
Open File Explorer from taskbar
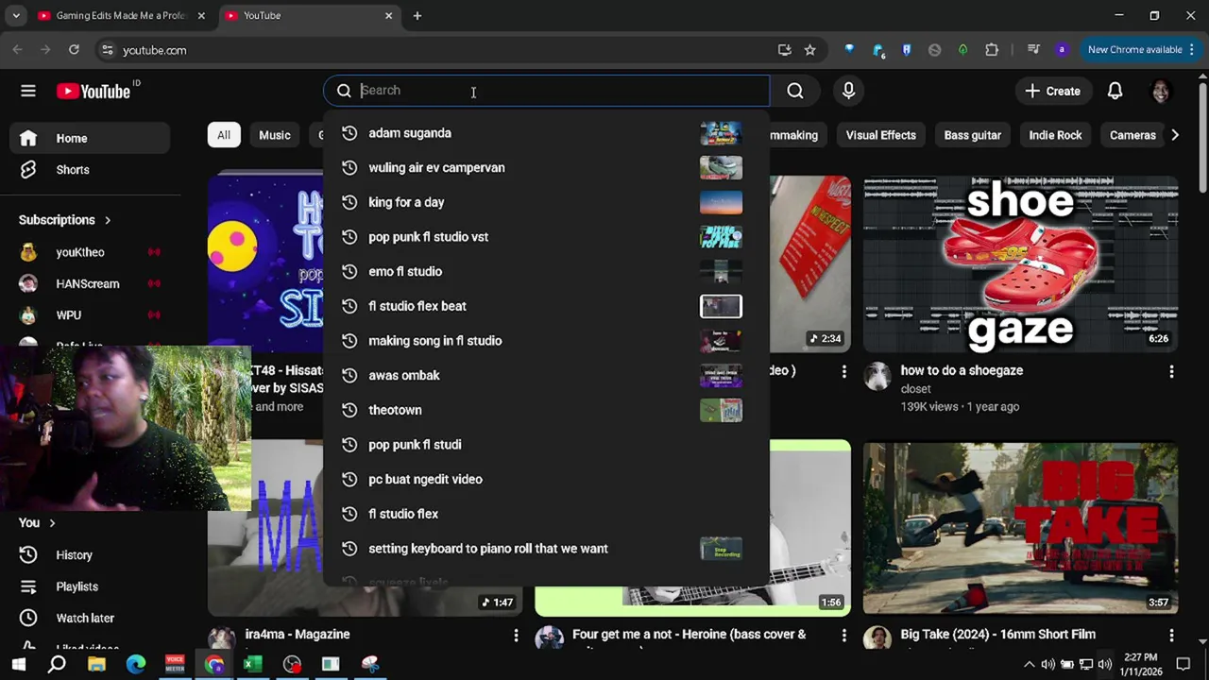[96, 664]
